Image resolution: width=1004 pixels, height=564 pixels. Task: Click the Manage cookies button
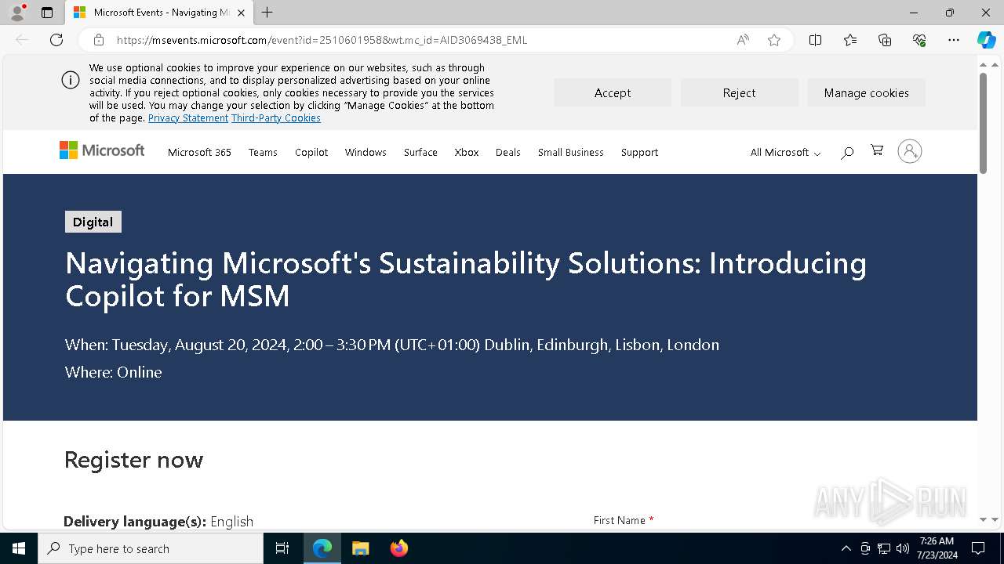(x=867, y=92)
